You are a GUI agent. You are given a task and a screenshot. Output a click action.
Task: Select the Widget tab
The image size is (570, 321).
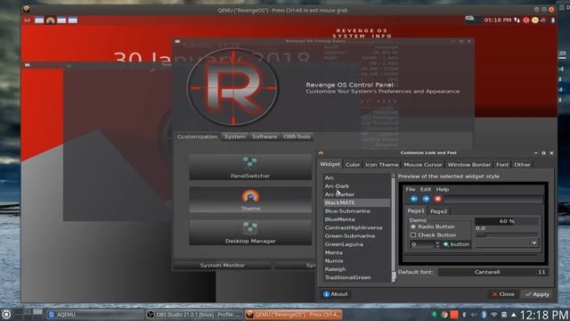[x=330, y=164]
